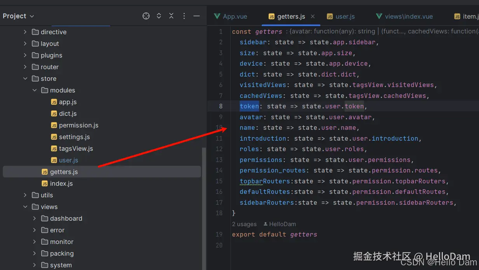The image size is (479, 270).
Task: Click the '2 usages' inlay hint
Action: tap(244, 224)
